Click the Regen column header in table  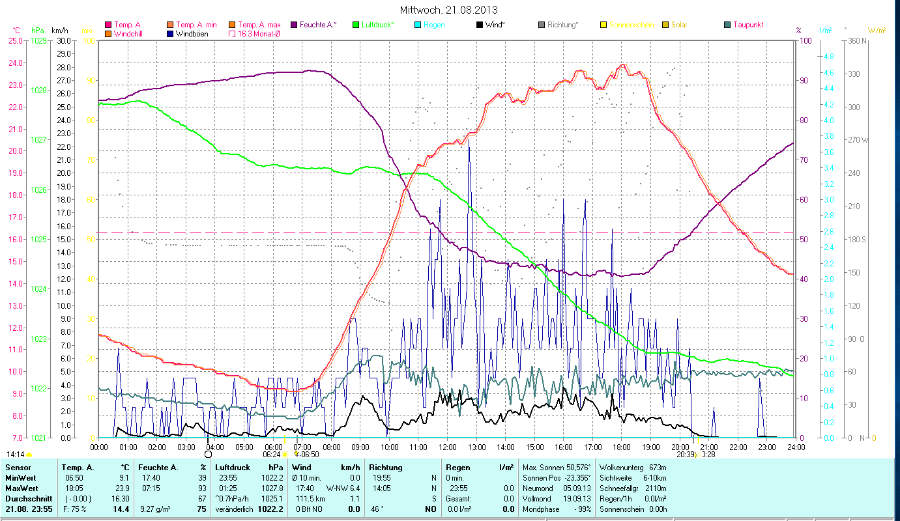click(x=456, y=468)
